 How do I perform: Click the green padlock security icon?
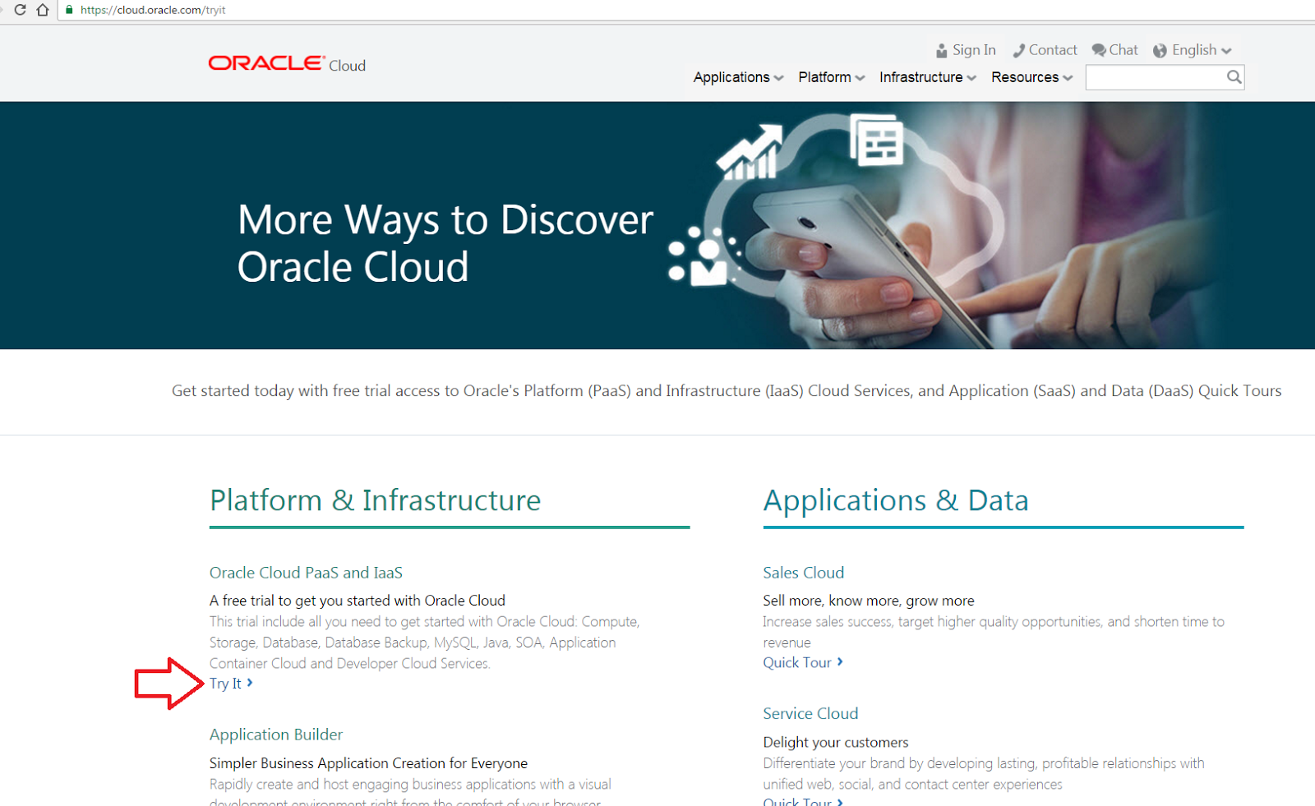coord(69,10)
